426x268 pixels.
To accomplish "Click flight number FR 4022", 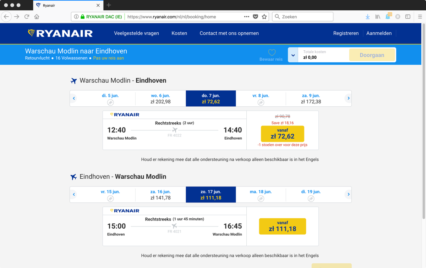I will point(175,135).
